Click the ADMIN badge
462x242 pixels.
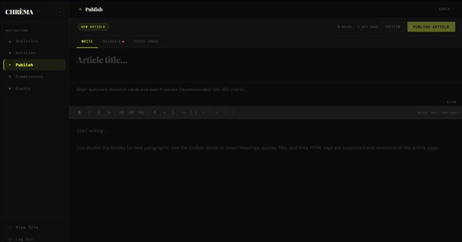pyautogui.click(x=444, y=9)
